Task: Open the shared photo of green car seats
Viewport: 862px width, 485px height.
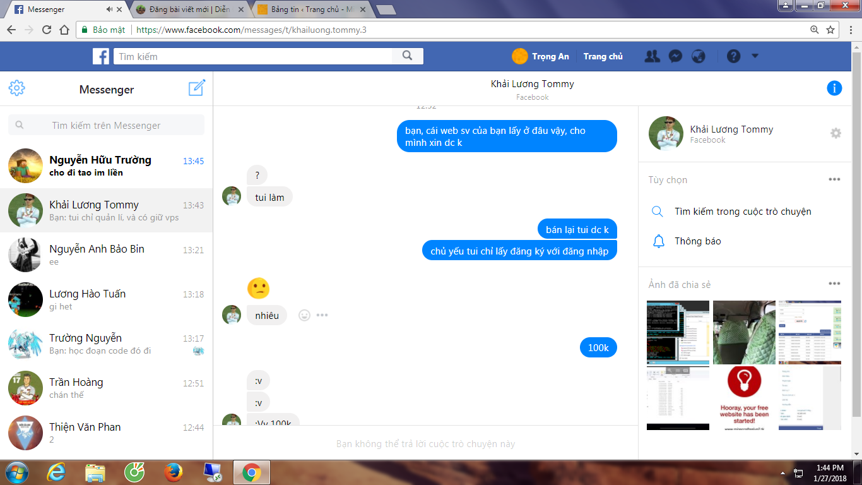Action: point(744,332)
